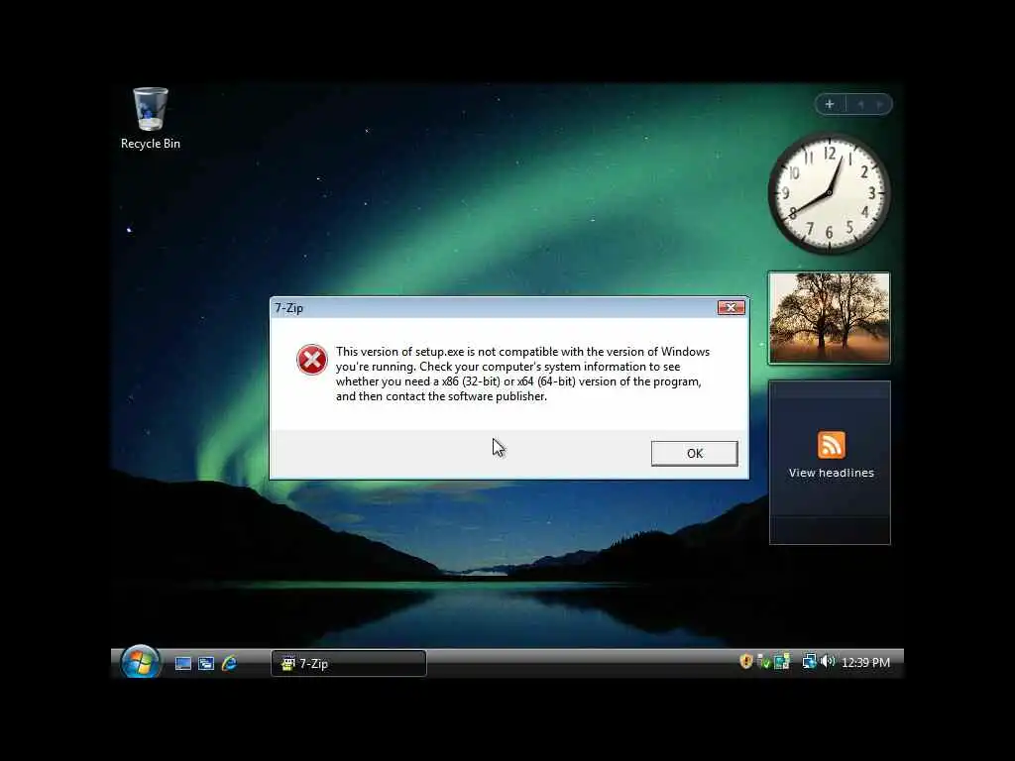Click the Safely Remove Hardware tray icon
Screen dimensions: 1015x761
pos(764,661)
